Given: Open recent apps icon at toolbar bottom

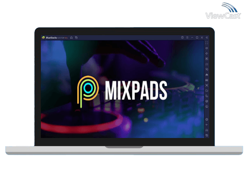Looking at the screenshot, I should pos(207,135).
